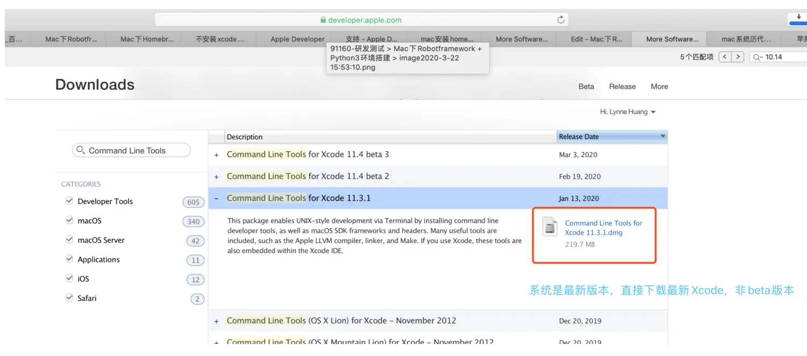Click the reload page icon in address bar
The height and width of the screenshot is (356, 807).
click(x=561, y=20)
